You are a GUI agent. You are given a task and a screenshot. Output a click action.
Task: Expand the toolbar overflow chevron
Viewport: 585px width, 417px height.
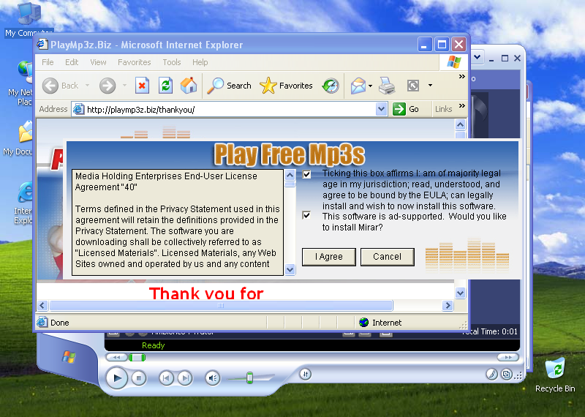(x=462, y=77)
